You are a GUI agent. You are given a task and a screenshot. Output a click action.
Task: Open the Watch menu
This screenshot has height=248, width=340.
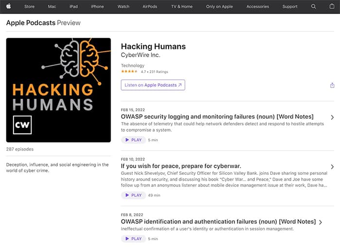pos(123,6)
